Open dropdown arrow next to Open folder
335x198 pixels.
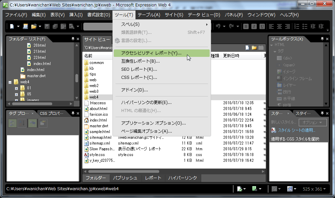[x=40, y=26]
